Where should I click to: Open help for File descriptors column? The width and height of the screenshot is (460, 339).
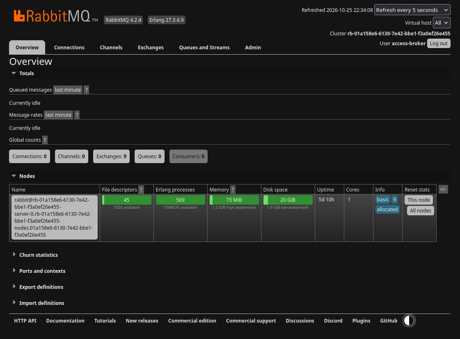[141, 189]
